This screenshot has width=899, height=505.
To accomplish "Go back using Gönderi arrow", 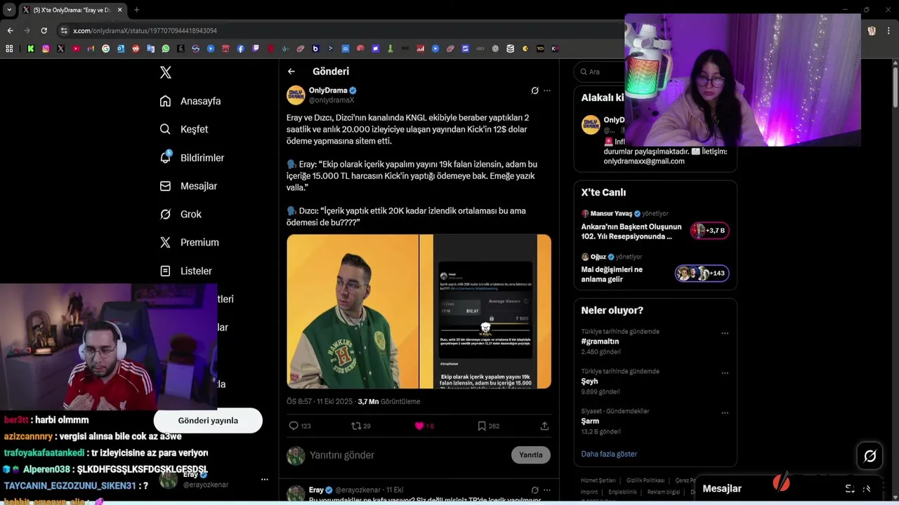I will click(x=291, y=72).
